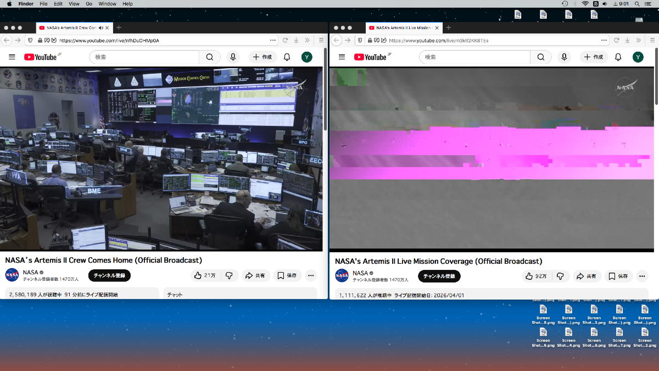Click the 検索 search field in right window

coord(474,57)
